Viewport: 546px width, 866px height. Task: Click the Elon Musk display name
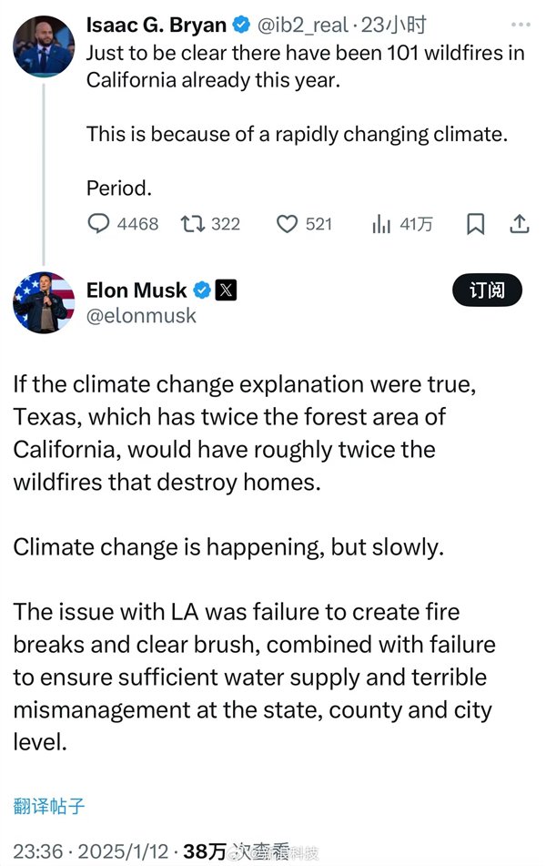click(x=136, y=290)
